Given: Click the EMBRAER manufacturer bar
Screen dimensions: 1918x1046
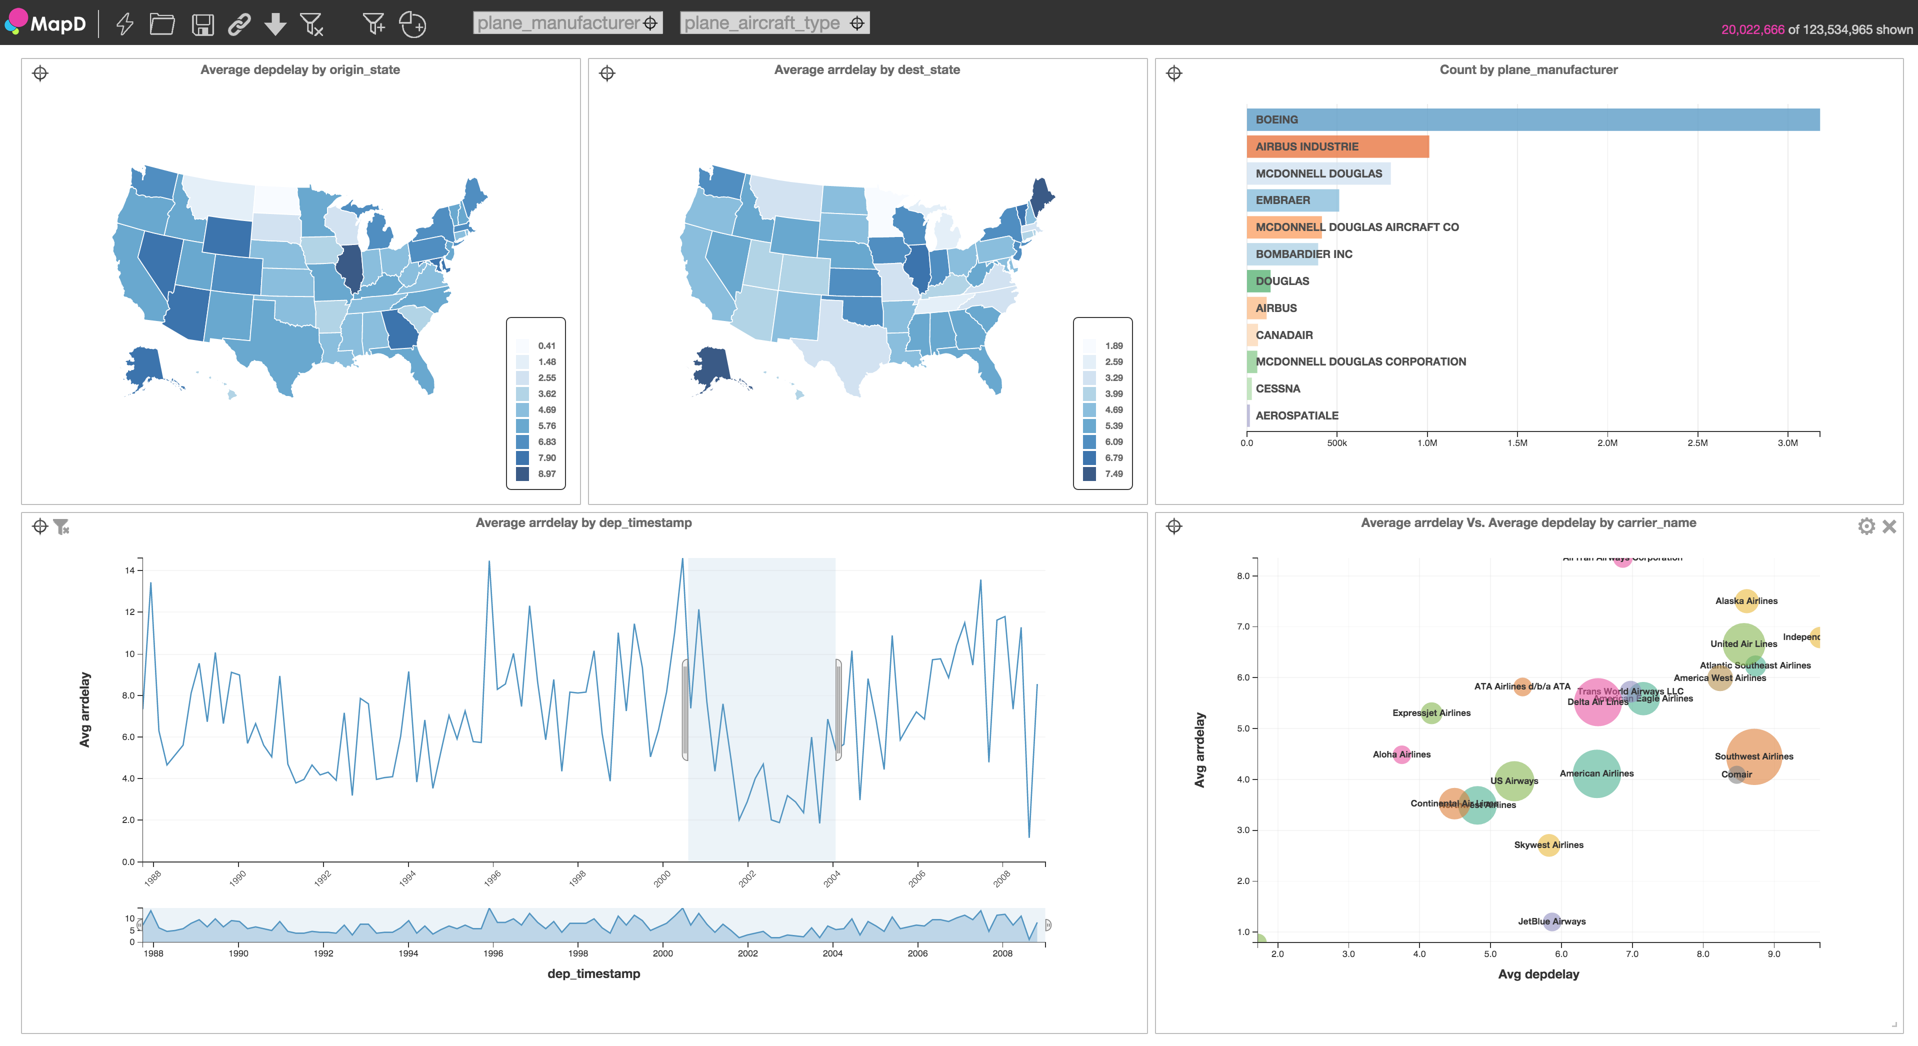Looking at the screenshot, I should click(x=1292, y=200).
